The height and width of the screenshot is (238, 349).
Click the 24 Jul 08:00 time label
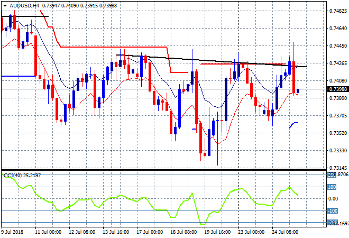285,232
